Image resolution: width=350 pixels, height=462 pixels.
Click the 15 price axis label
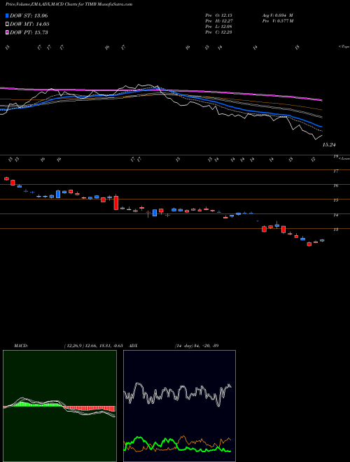[x=335, y=200]
